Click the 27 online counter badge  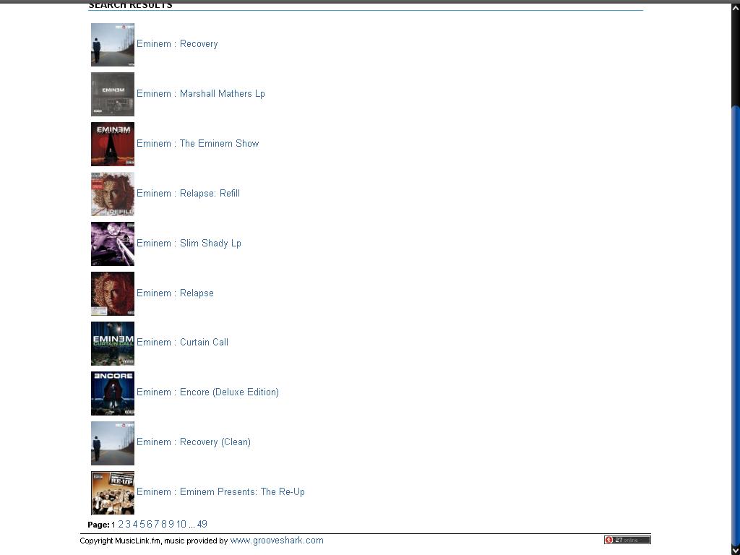click(x=627, y=540)
